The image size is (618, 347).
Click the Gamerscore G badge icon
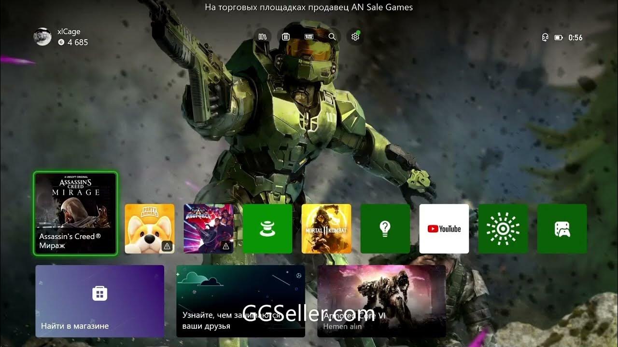coord(61,42)
